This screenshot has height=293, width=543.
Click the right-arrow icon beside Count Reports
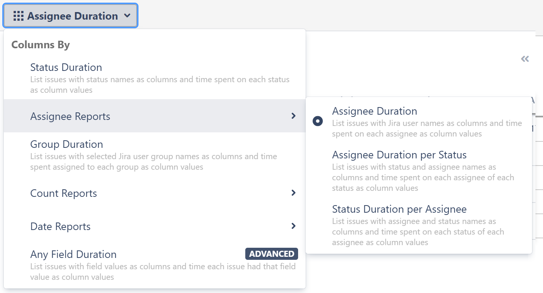point(294,193)
